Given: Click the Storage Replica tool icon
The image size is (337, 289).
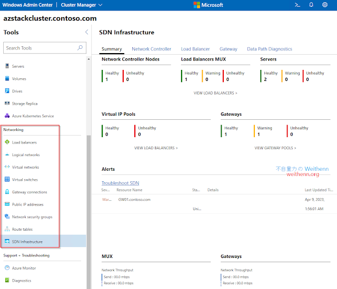Looking at the screenshot, I should 7,104.
